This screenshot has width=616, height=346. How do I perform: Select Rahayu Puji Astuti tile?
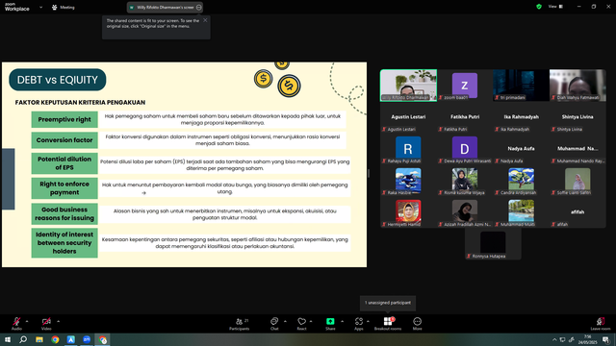(x=408, y=149)
